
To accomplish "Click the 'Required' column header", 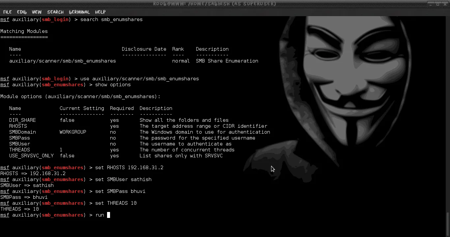I will coord(122,108).
